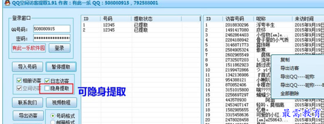Select visitor number 3146871773
This screenshot has width=324, height=124.
click(237, 45)
